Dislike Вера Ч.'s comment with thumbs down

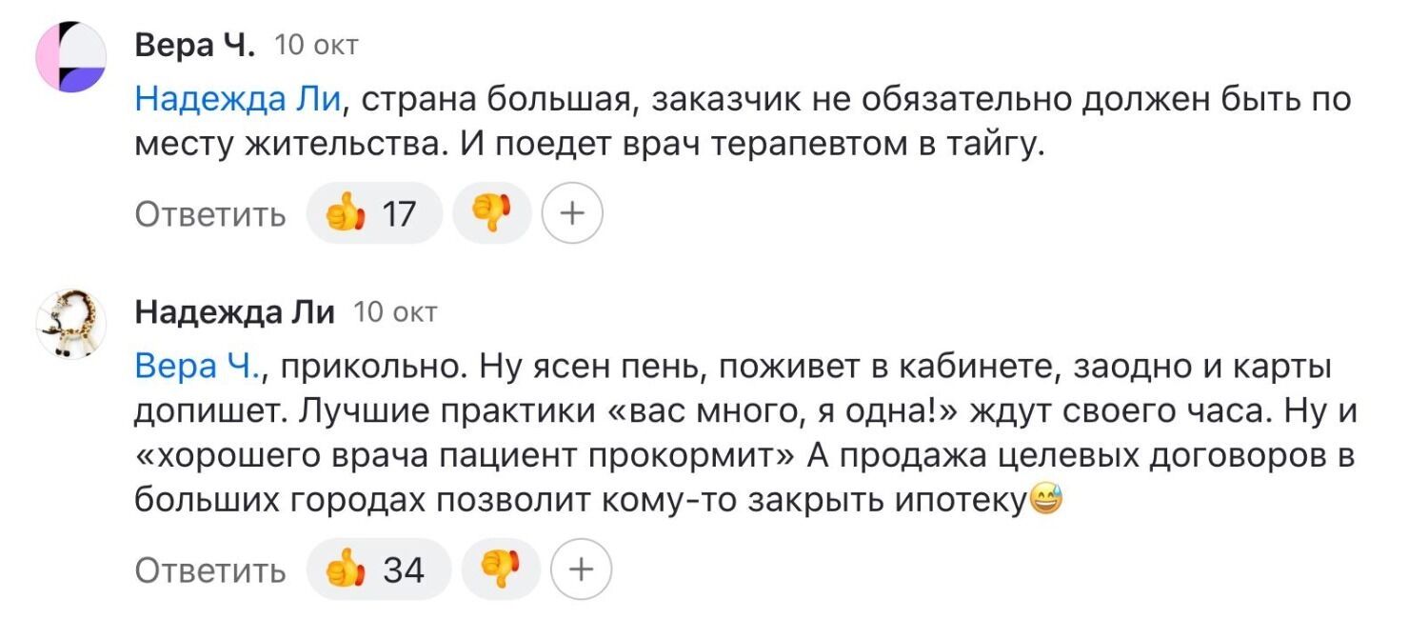[491, 213]
